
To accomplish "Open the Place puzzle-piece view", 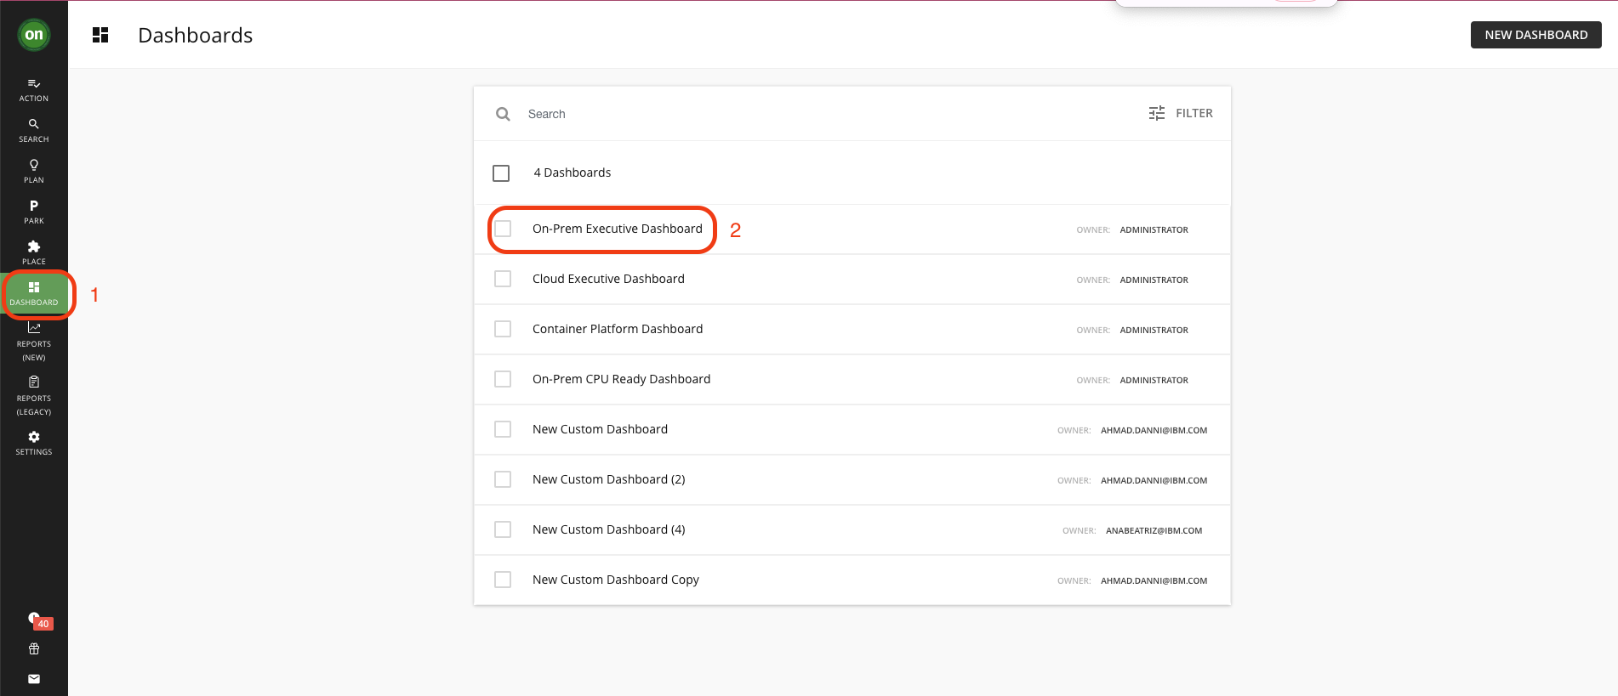I will coord(34,253).
